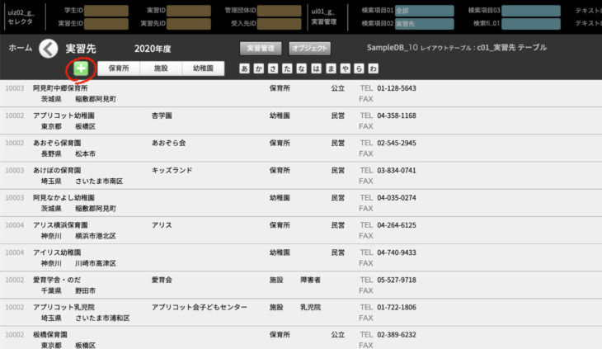Click the round back arrow icon

(48, 49)
